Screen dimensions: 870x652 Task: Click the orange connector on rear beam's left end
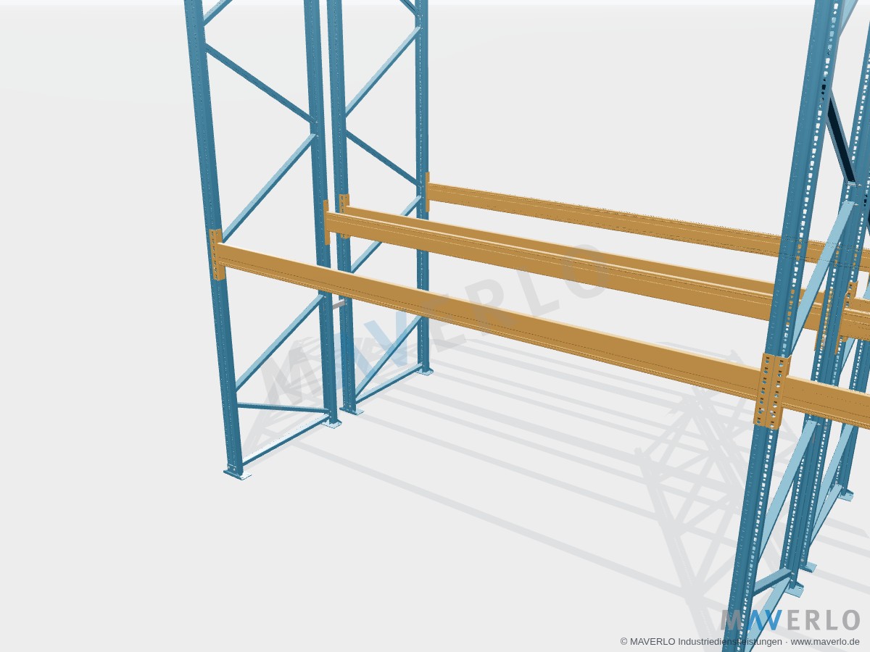(x=427, y=191)
